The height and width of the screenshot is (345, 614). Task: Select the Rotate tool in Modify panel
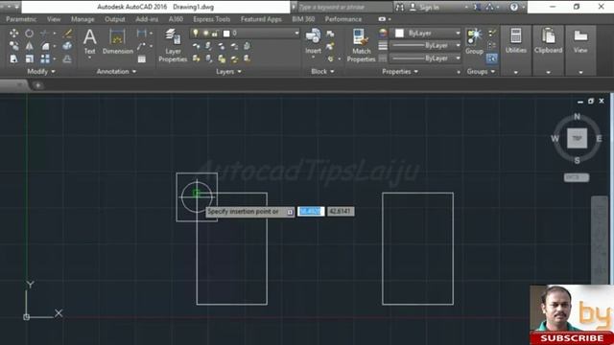30,34
